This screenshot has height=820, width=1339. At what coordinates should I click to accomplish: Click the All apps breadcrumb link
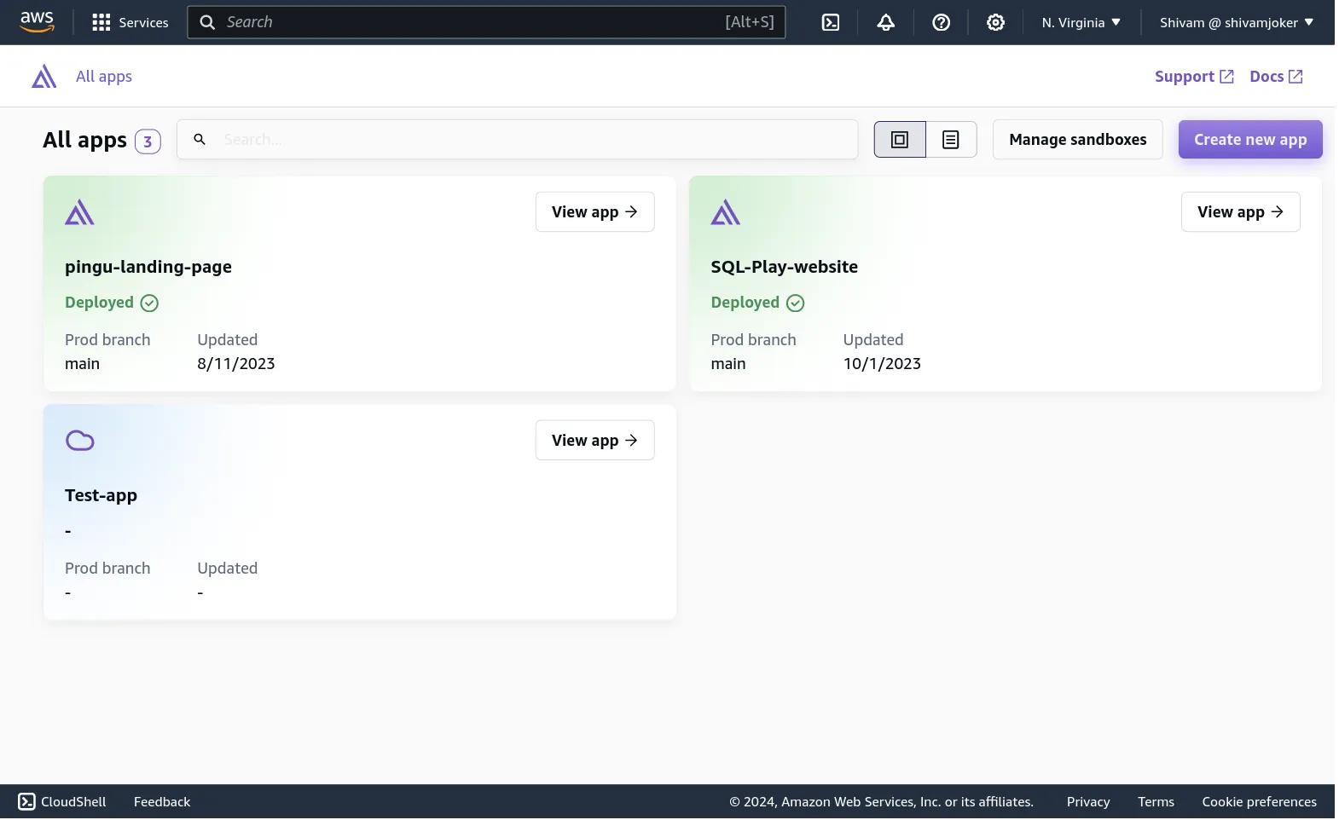(x=104, y=77)
